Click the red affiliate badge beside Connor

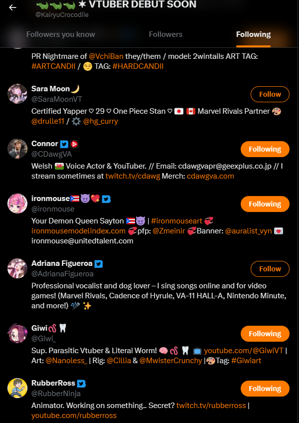coord(74,144)
